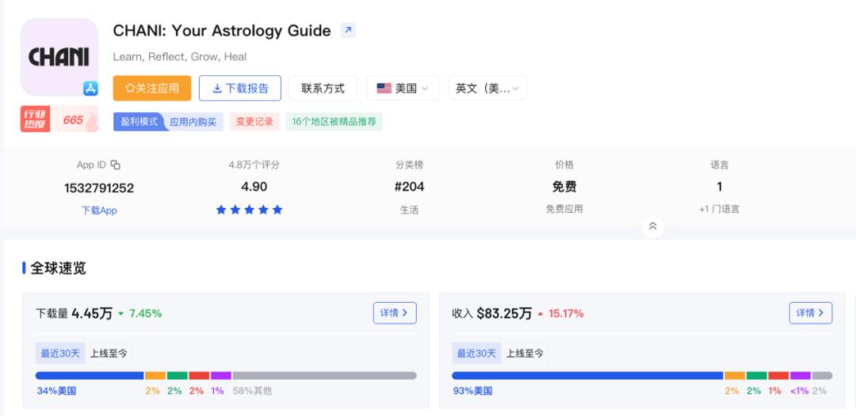Click the industry heat flame icon
The width and height of the screenshot is (856, 416).
tap(91, 120)
